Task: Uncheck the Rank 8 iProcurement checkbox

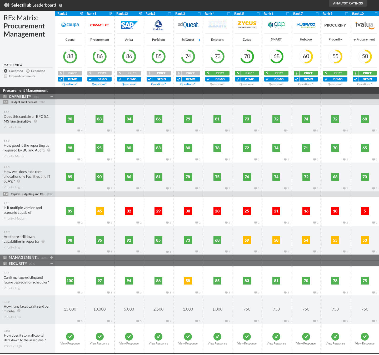Action: point(111,13)
